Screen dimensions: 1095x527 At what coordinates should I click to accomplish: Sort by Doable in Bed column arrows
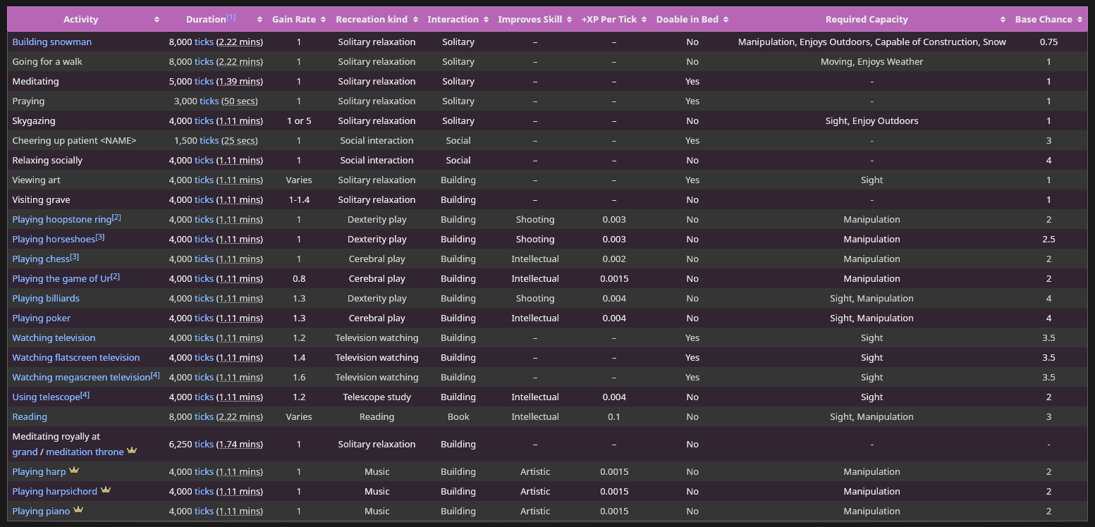[726, 20]
